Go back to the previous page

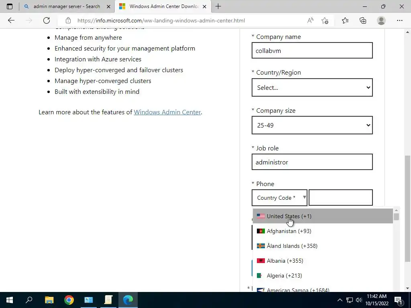point(11,20)
